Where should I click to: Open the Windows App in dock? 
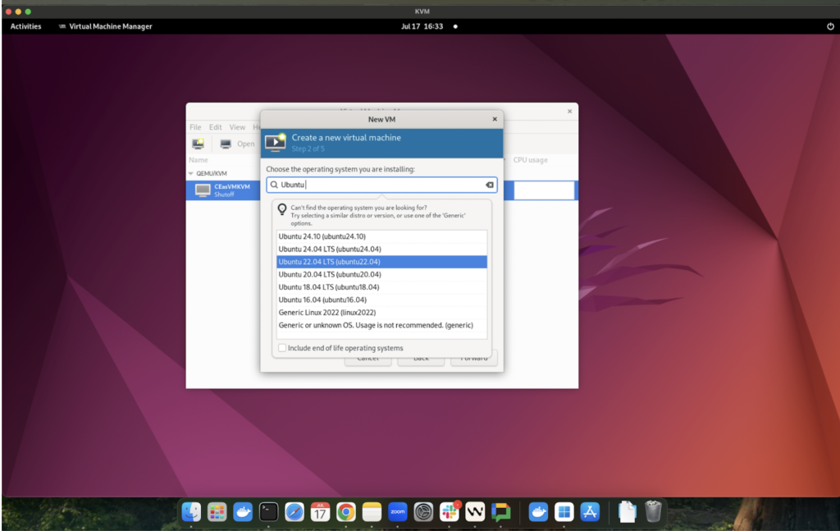[x=564, y=511]
